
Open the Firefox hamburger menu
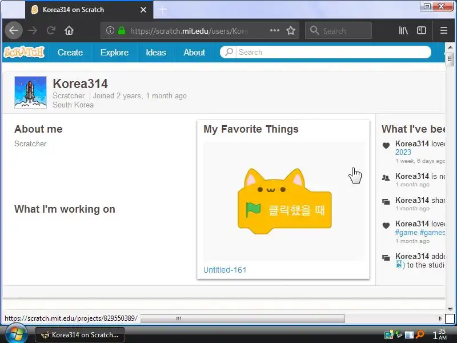pos(444,30)
